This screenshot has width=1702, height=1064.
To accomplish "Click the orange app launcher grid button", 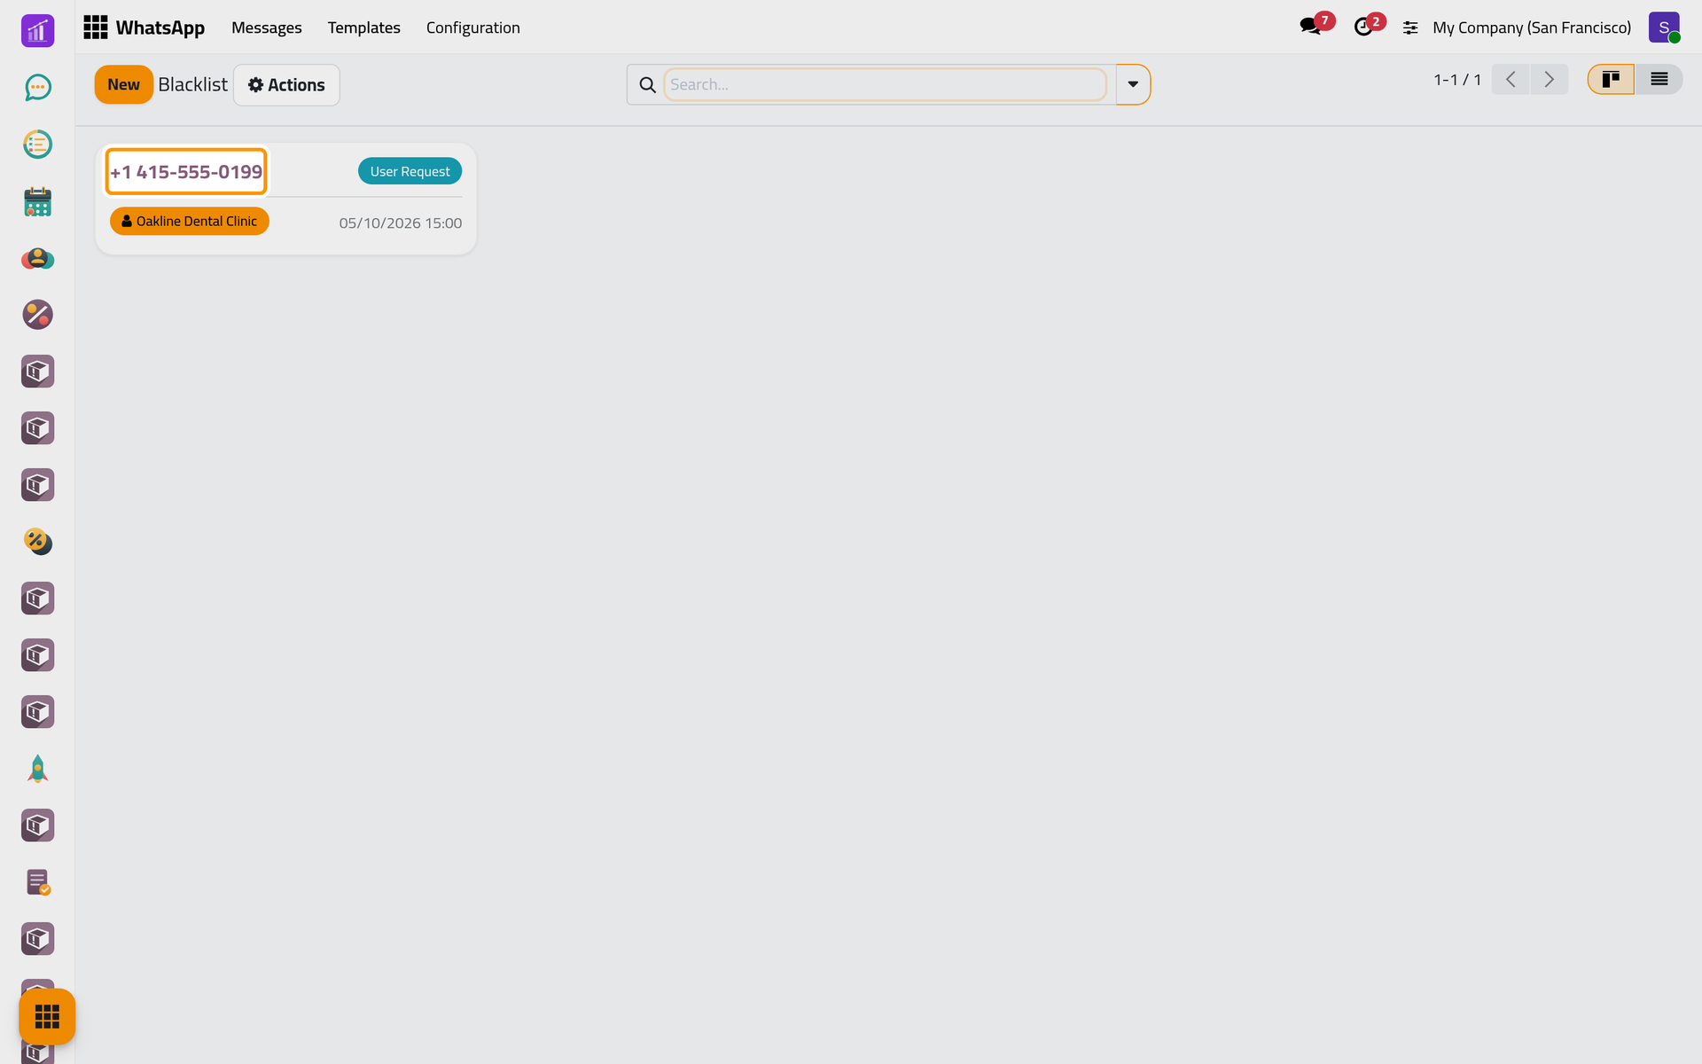I will tap(47, 1016).
